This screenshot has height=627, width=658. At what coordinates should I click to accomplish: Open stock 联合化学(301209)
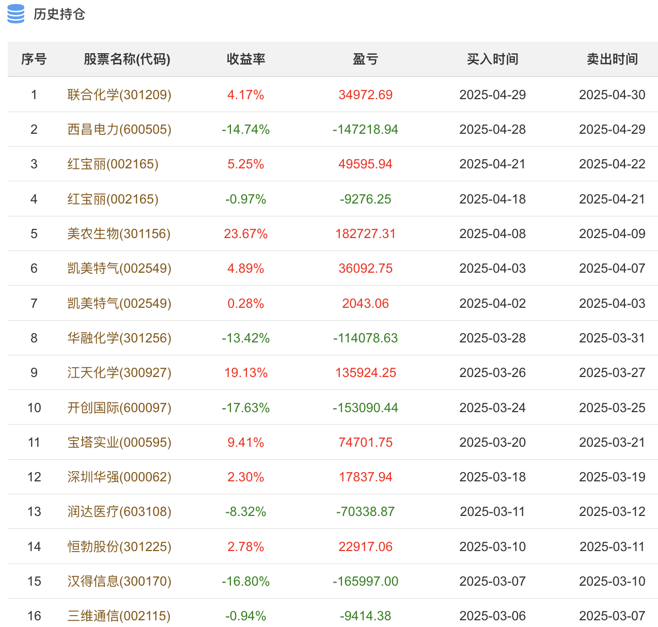pos(119,95)
